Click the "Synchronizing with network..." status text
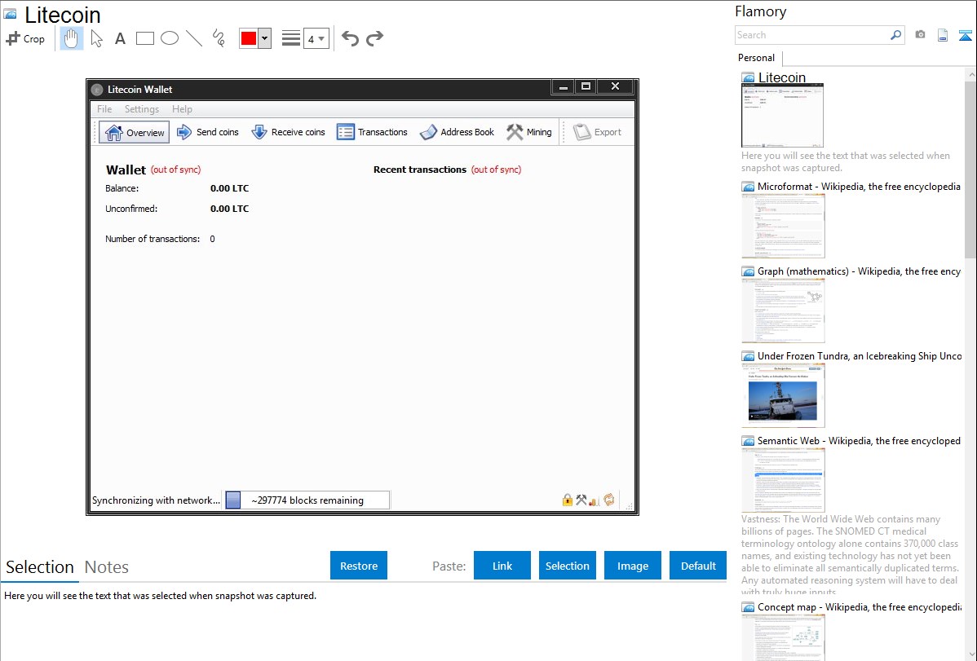This screenshot has width=977, height=661. pyautogui.click(x=156, y=500)
